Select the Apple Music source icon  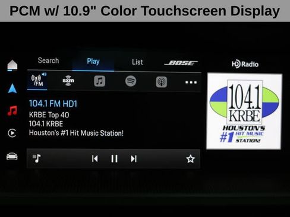pyautogui.click(x=100, y=81)
